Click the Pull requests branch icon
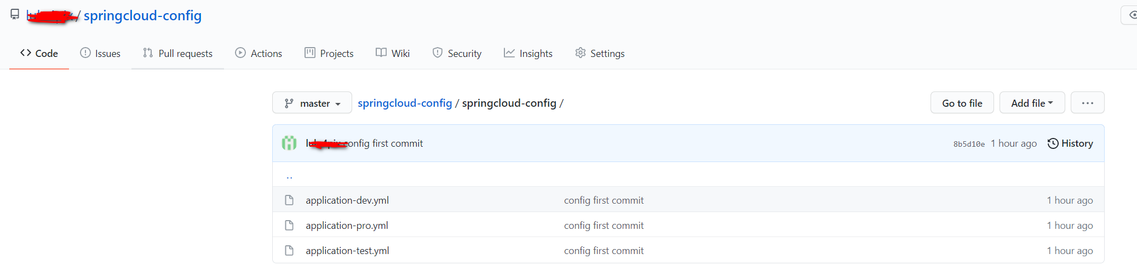The image size is (1137, 271). (x=148, y=53)
